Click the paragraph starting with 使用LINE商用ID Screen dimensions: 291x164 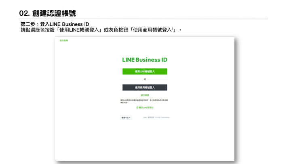click(x=144, y=100)
